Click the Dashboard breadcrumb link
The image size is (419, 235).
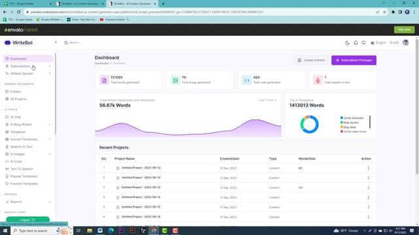point(101,63)
